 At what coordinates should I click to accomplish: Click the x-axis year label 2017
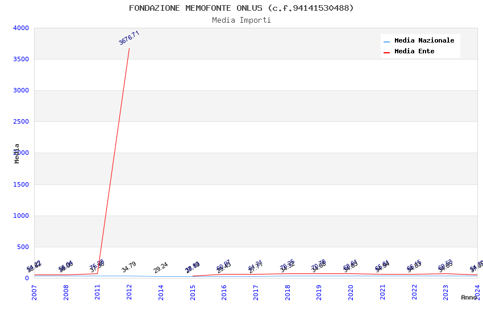[x=256, y=292]
